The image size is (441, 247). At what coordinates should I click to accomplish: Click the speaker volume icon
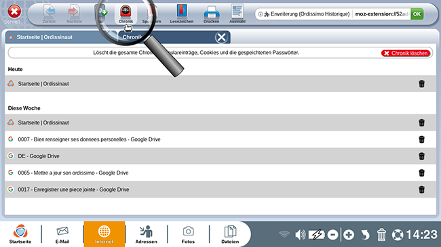pos(300,235)
